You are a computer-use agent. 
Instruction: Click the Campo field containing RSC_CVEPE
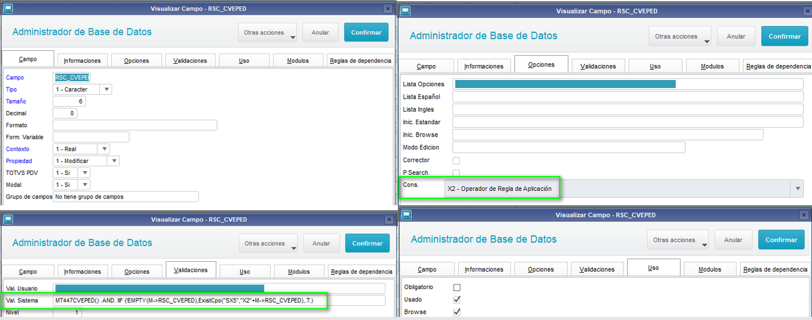(x=72, y=78)
